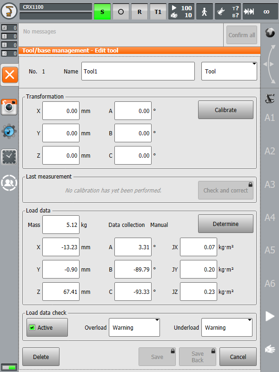Take a screenshot with the camera icon
The image size is (279, 372).
[9, 107]
